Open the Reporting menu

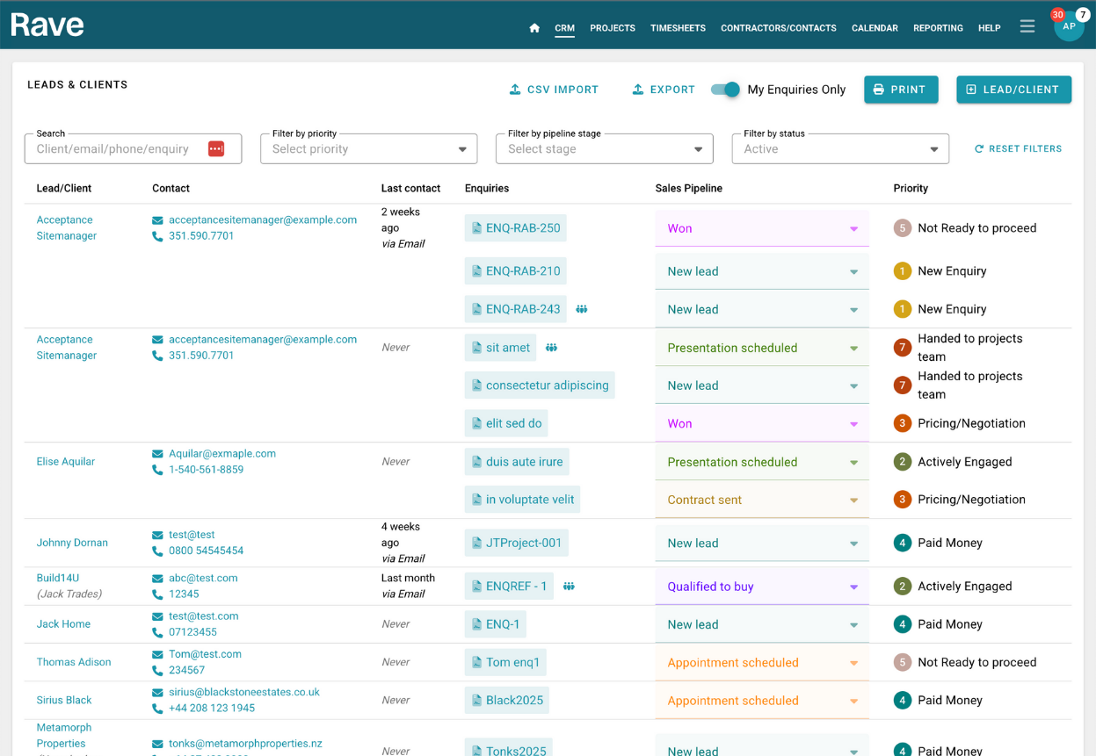[x=938, y=28]
